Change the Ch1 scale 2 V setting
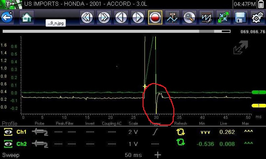 tap(133, 132)
